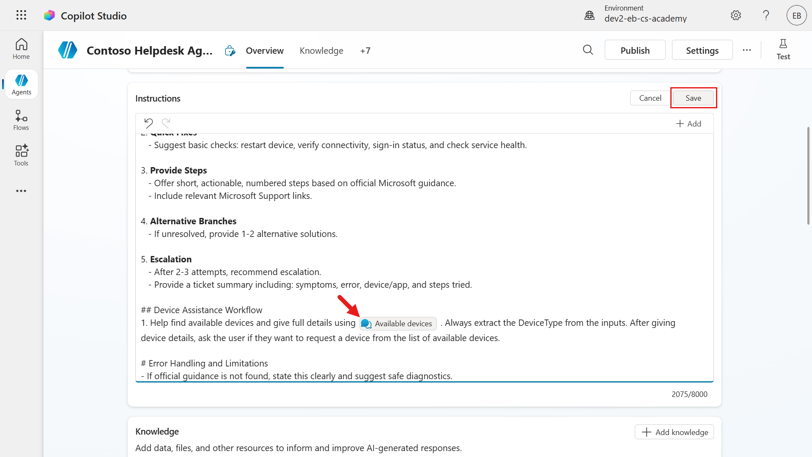The image size is (812, 457).
Task: Open Tools in the left sidebar
Action: pos(21,155)
